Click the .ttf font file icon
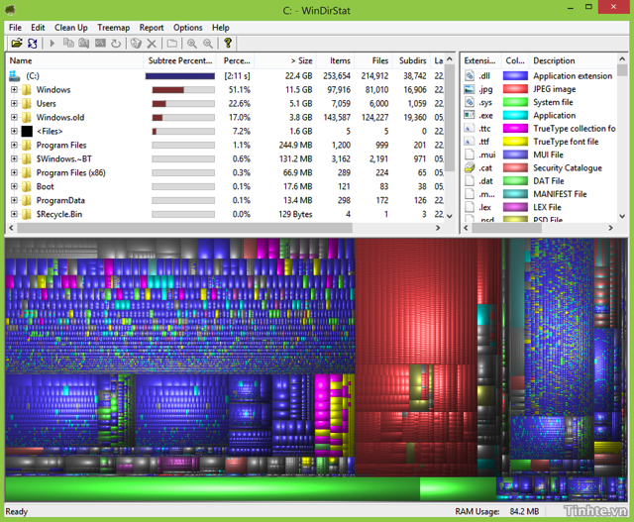634x522 pixels. (x=470, y=142)
